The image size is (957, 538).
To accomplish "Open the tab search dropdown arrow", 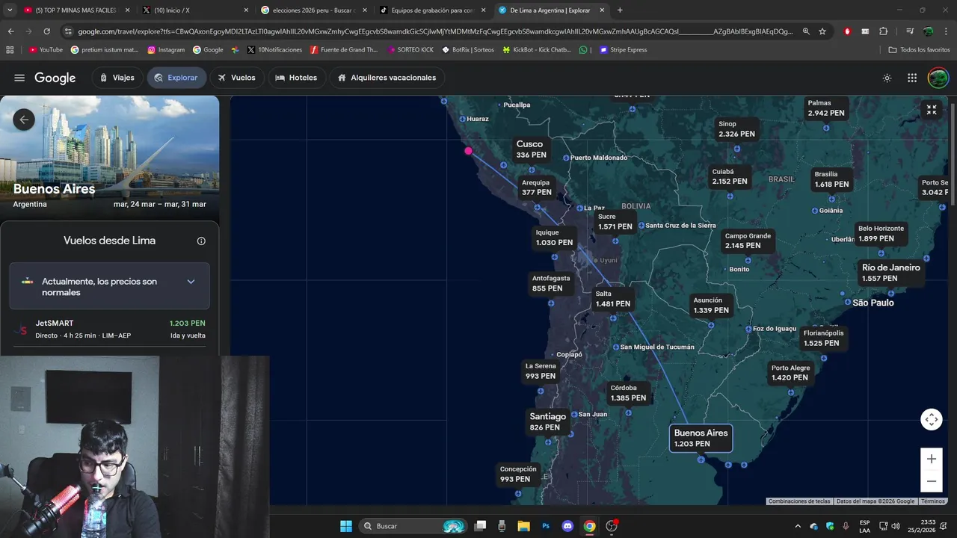I will (10, 10).
